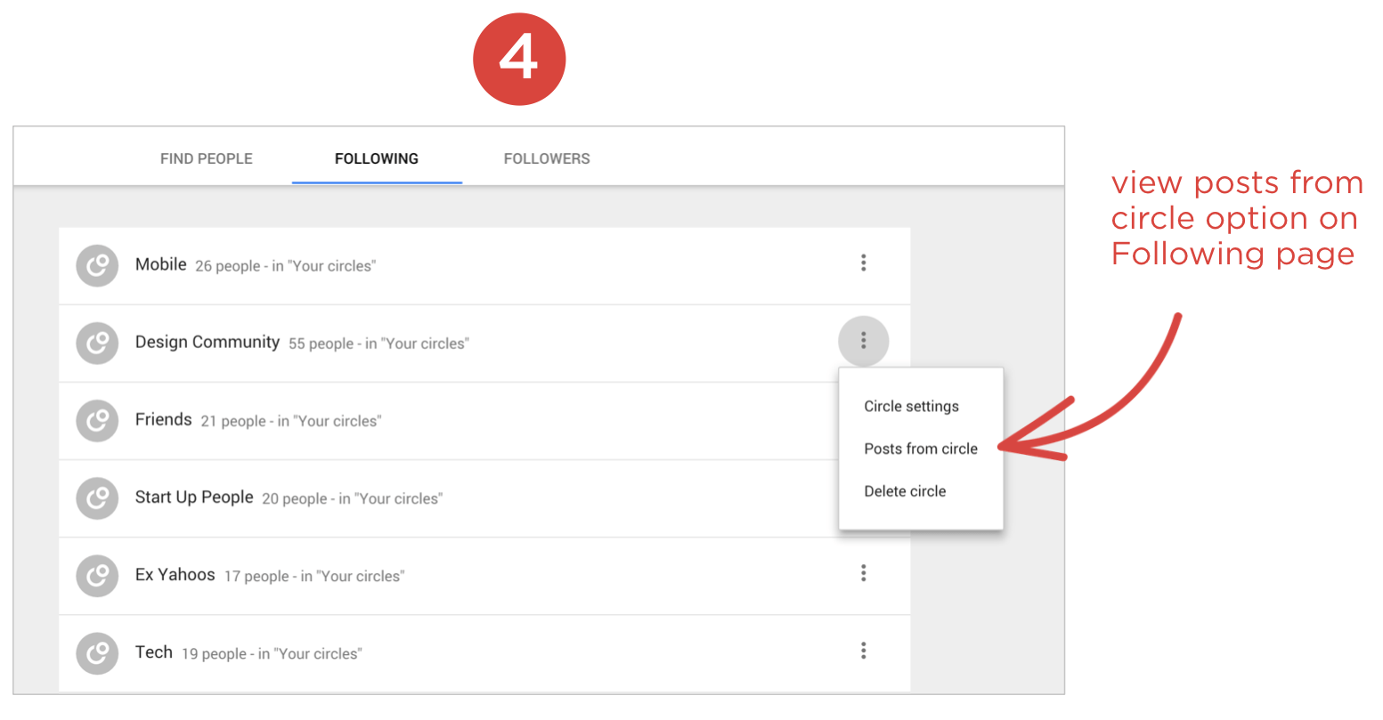The image size is (1383, 720).
Task: Choose Delete circle from the menu
Action: [x=905, y=491]
